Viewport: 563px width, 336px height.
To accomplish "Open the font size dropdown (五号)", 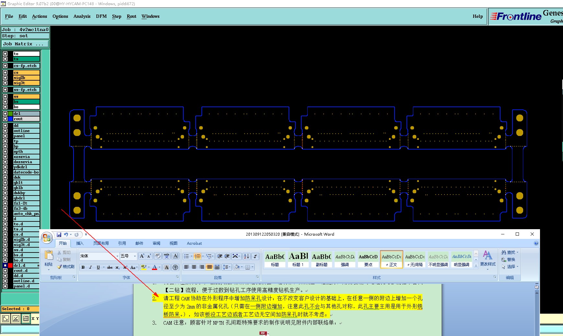I will tap(135, 256).
